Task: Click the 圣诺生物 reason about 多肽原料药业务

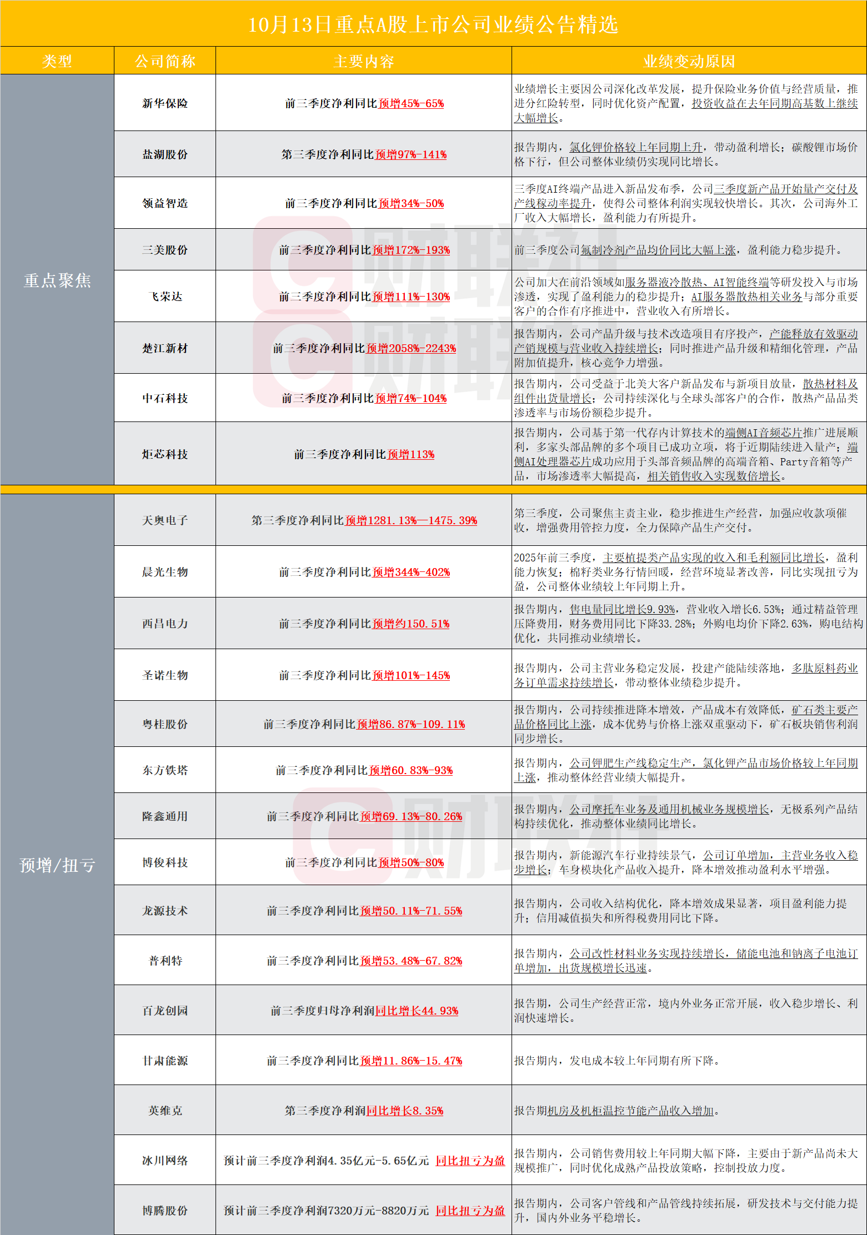Action: click(x=686, y=675)
